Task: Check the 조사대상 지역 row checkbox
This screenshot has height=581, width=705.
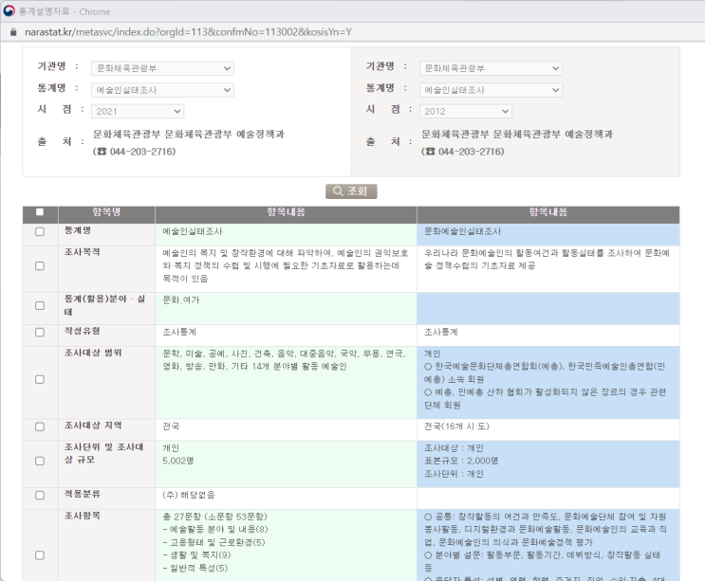Action: pyautogui.click(x=40, y=427)
